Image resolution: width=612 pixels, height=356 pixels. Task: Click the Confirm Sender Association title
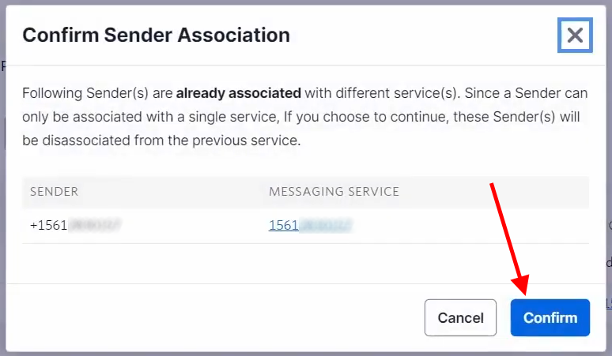coord(156,35)
